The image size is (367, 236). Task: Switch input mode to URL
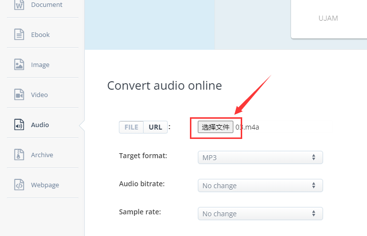tap(155, 127)
